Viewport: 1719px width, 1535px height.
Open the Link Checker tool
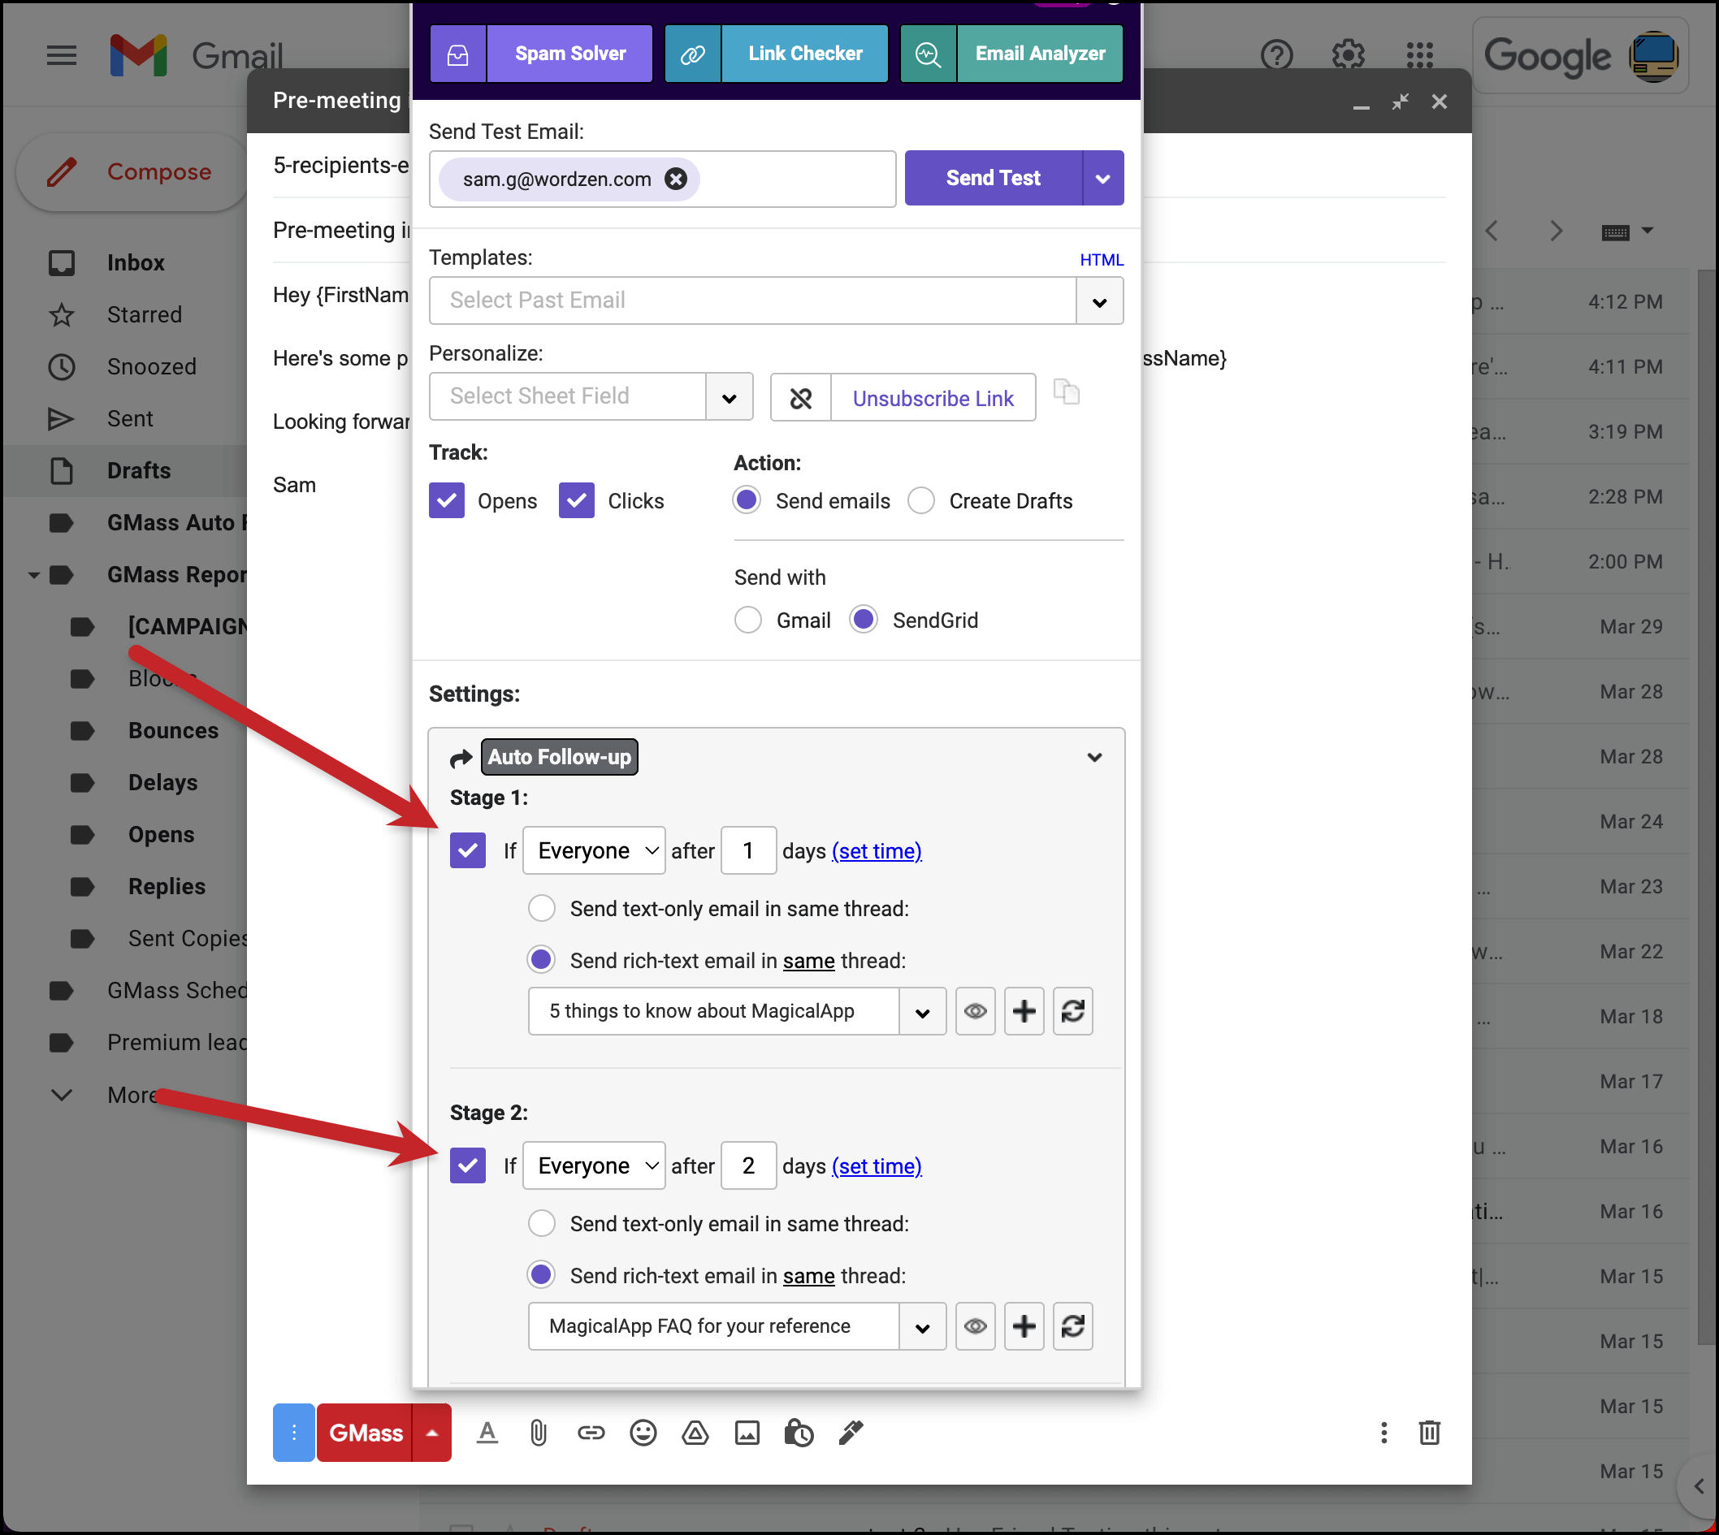[776, 54]
